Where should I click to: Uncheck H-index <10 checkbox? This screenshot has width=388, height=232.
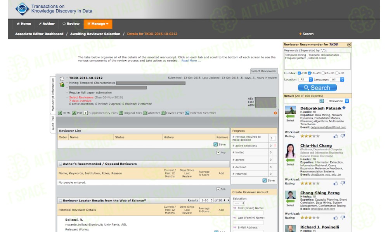pyautogui.click(x=299, y=73)
